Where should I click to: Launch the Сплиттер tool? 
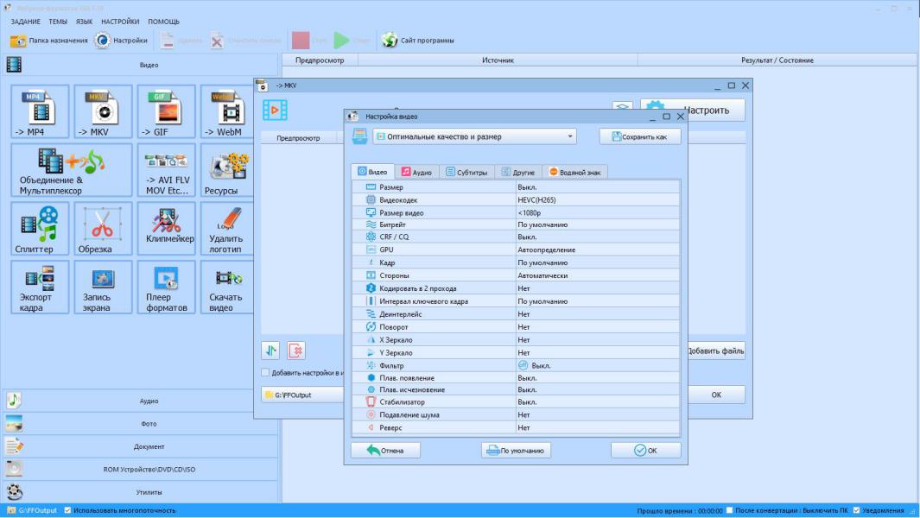(40, 229)
